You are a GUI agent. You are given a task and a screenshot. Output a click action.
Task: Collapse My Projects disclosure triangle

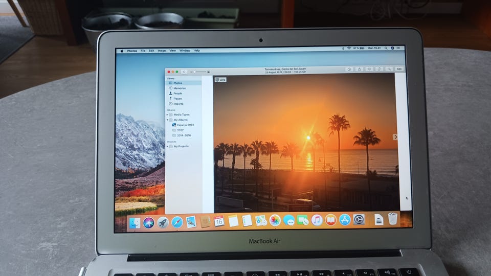coord(167,147)
